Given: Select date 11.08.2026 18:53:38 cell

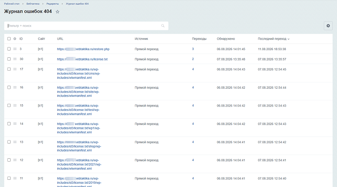Looking at the screenshot, I should [x=272, y=49].
